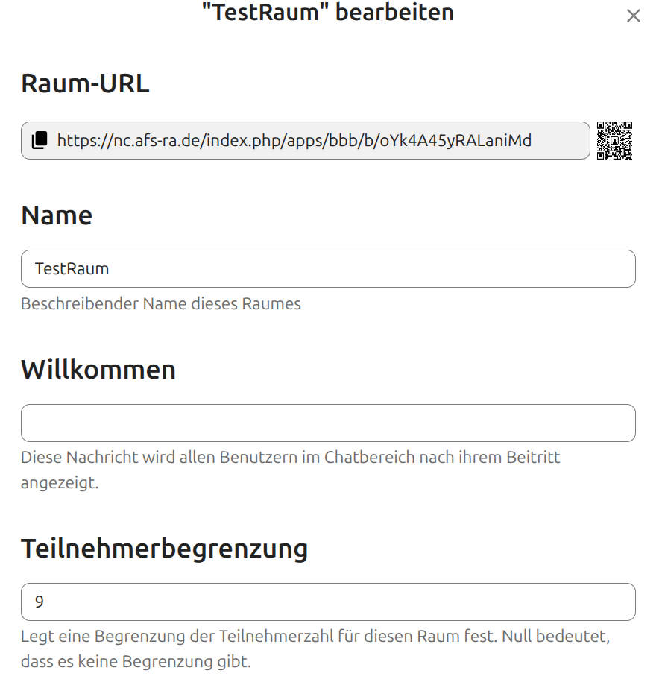
Task: Click the QR code next to the URL field
Action: (x=616, y=140)
